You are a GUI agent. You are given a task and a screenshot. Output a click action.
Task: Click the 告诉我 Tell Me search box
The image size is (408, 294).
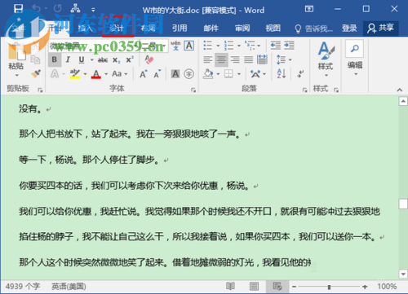coord(313,29)
